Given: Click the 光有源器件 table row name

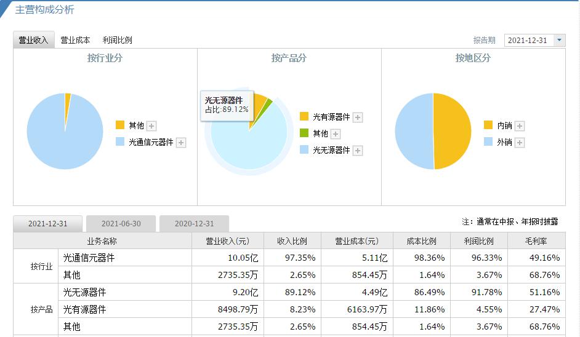Looking at the screenshot, I should click(x=84, y=309).
